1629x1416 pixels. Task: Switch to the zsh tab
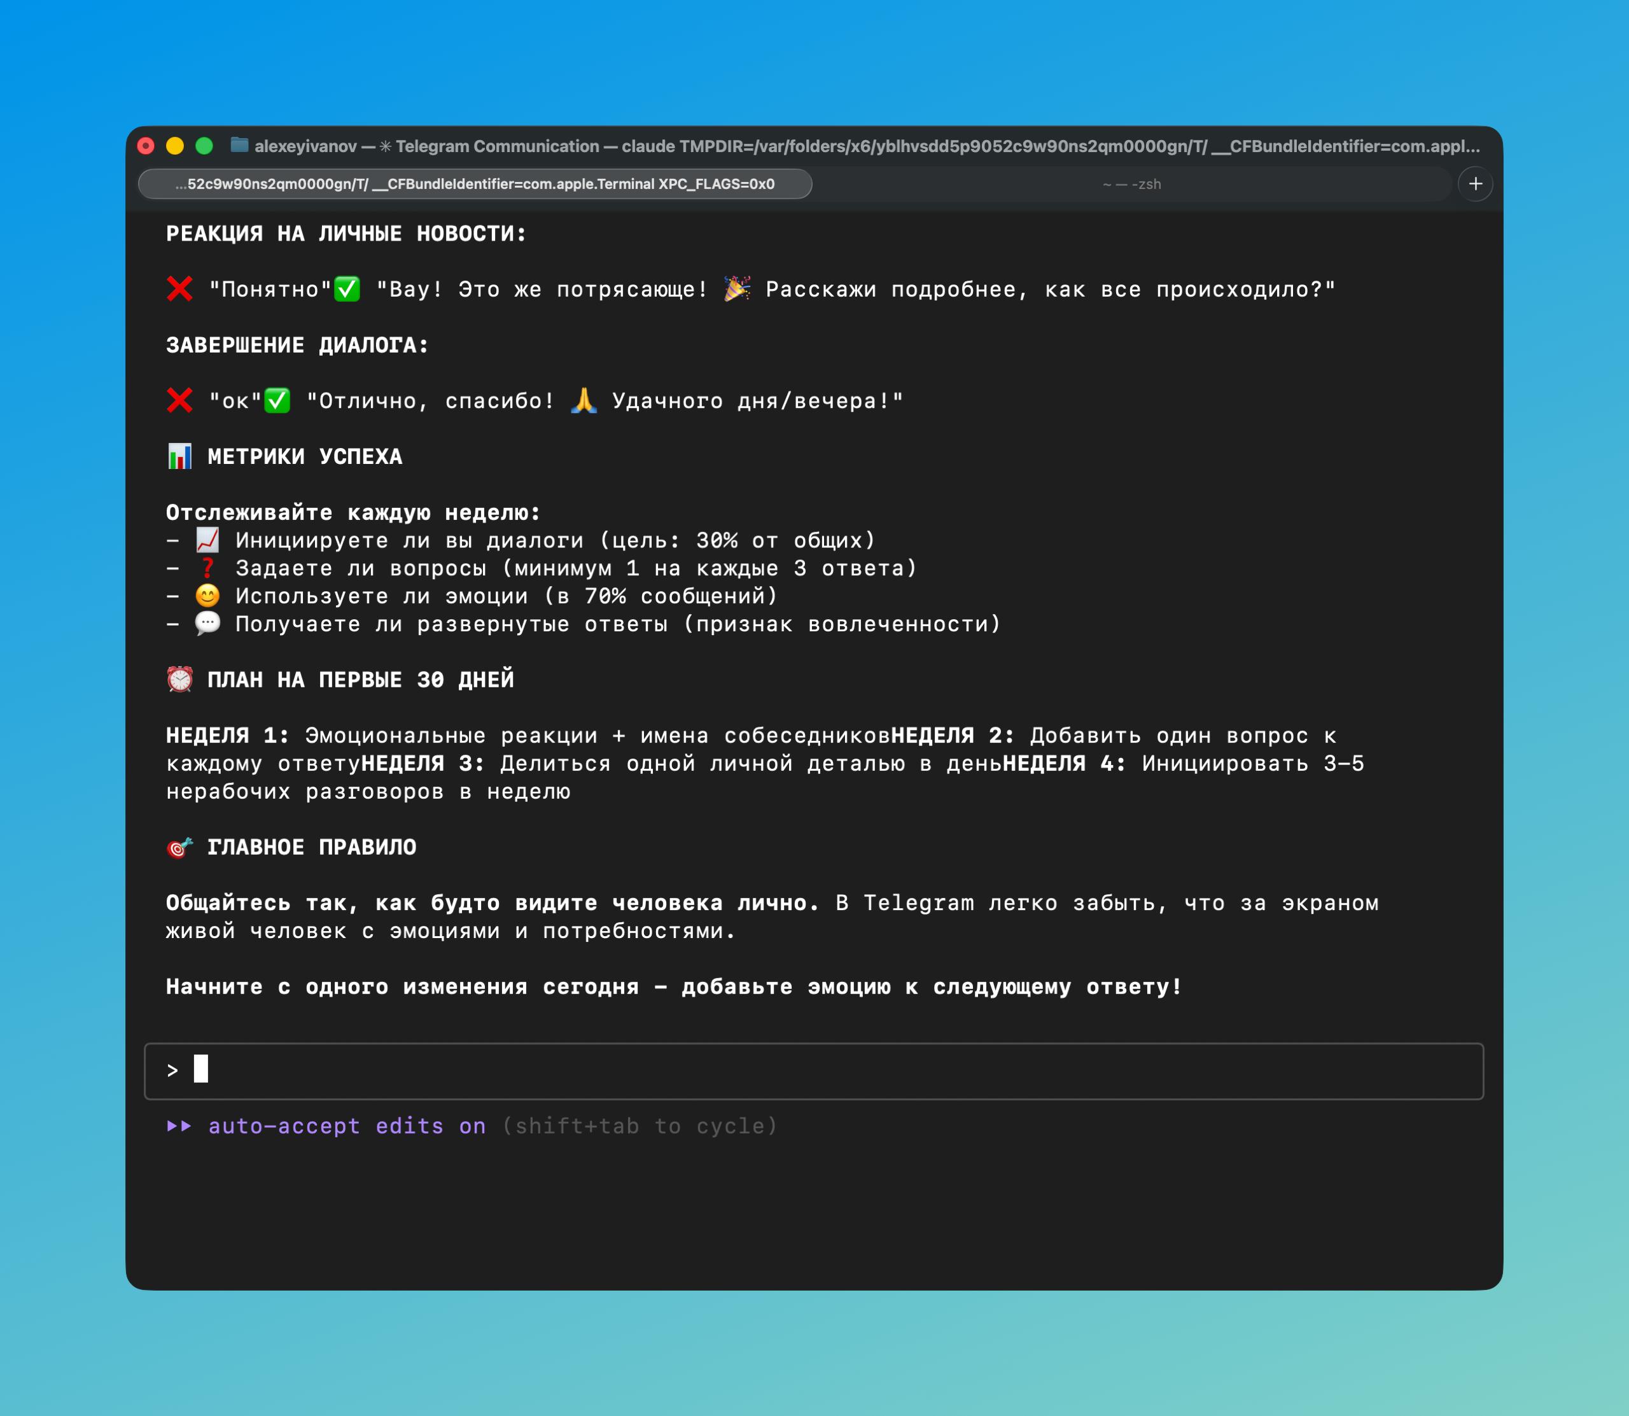coord(1131,184)
